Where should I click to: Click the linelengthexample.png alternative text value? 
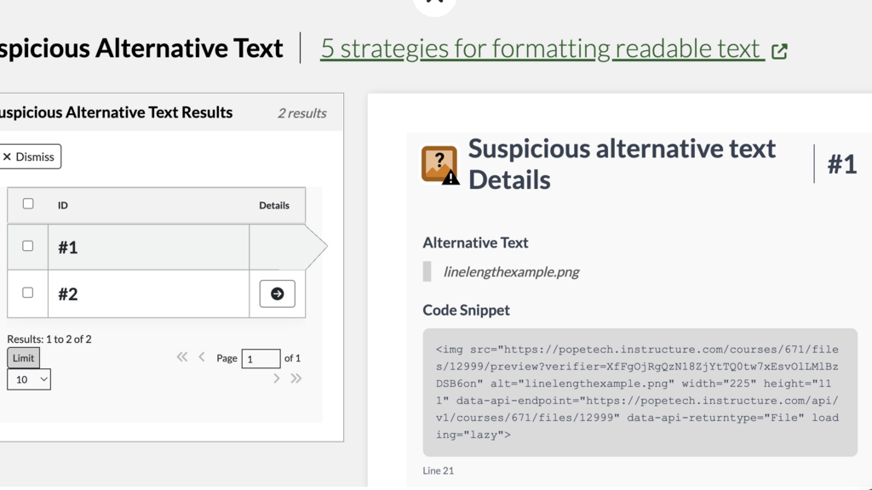point(511,272)
